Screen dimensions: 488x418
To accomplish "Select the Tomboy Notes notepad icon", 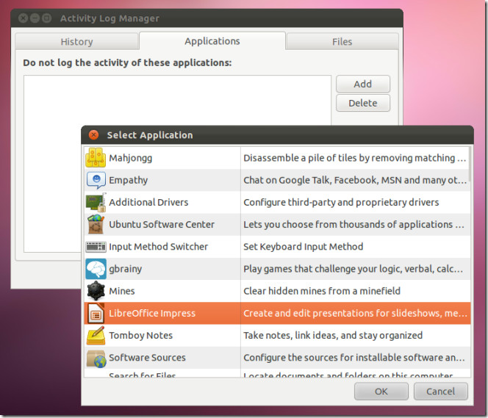I will click(x=96, y=335).
